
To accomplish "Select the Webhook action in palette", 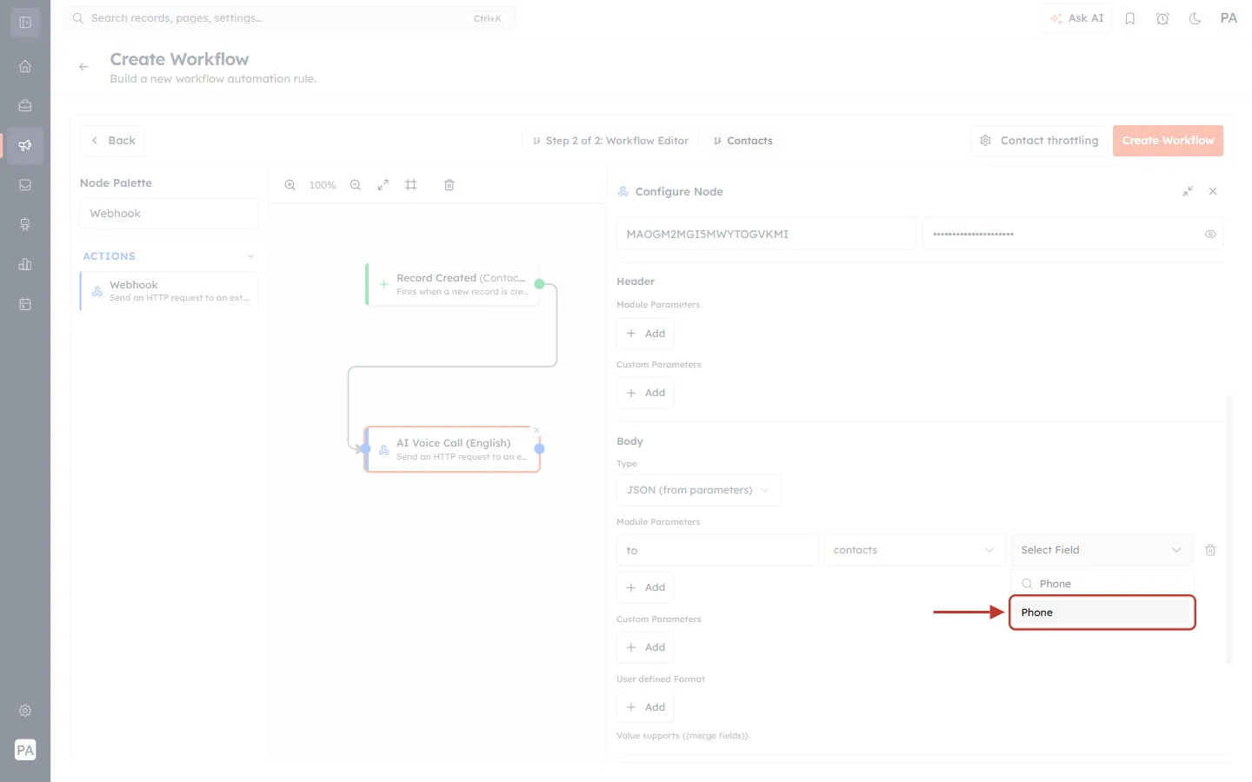I will click(169, 291).
